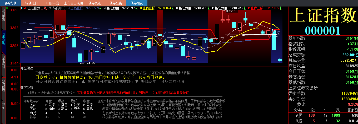The image size is (358, 124).
Task: Click the 上证指数 chart title label
Action: [x=34, y=8]
